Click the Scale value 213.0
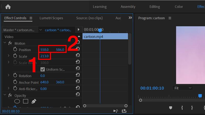The height and width of the screenshot is (115, 205). coord(44,56)
